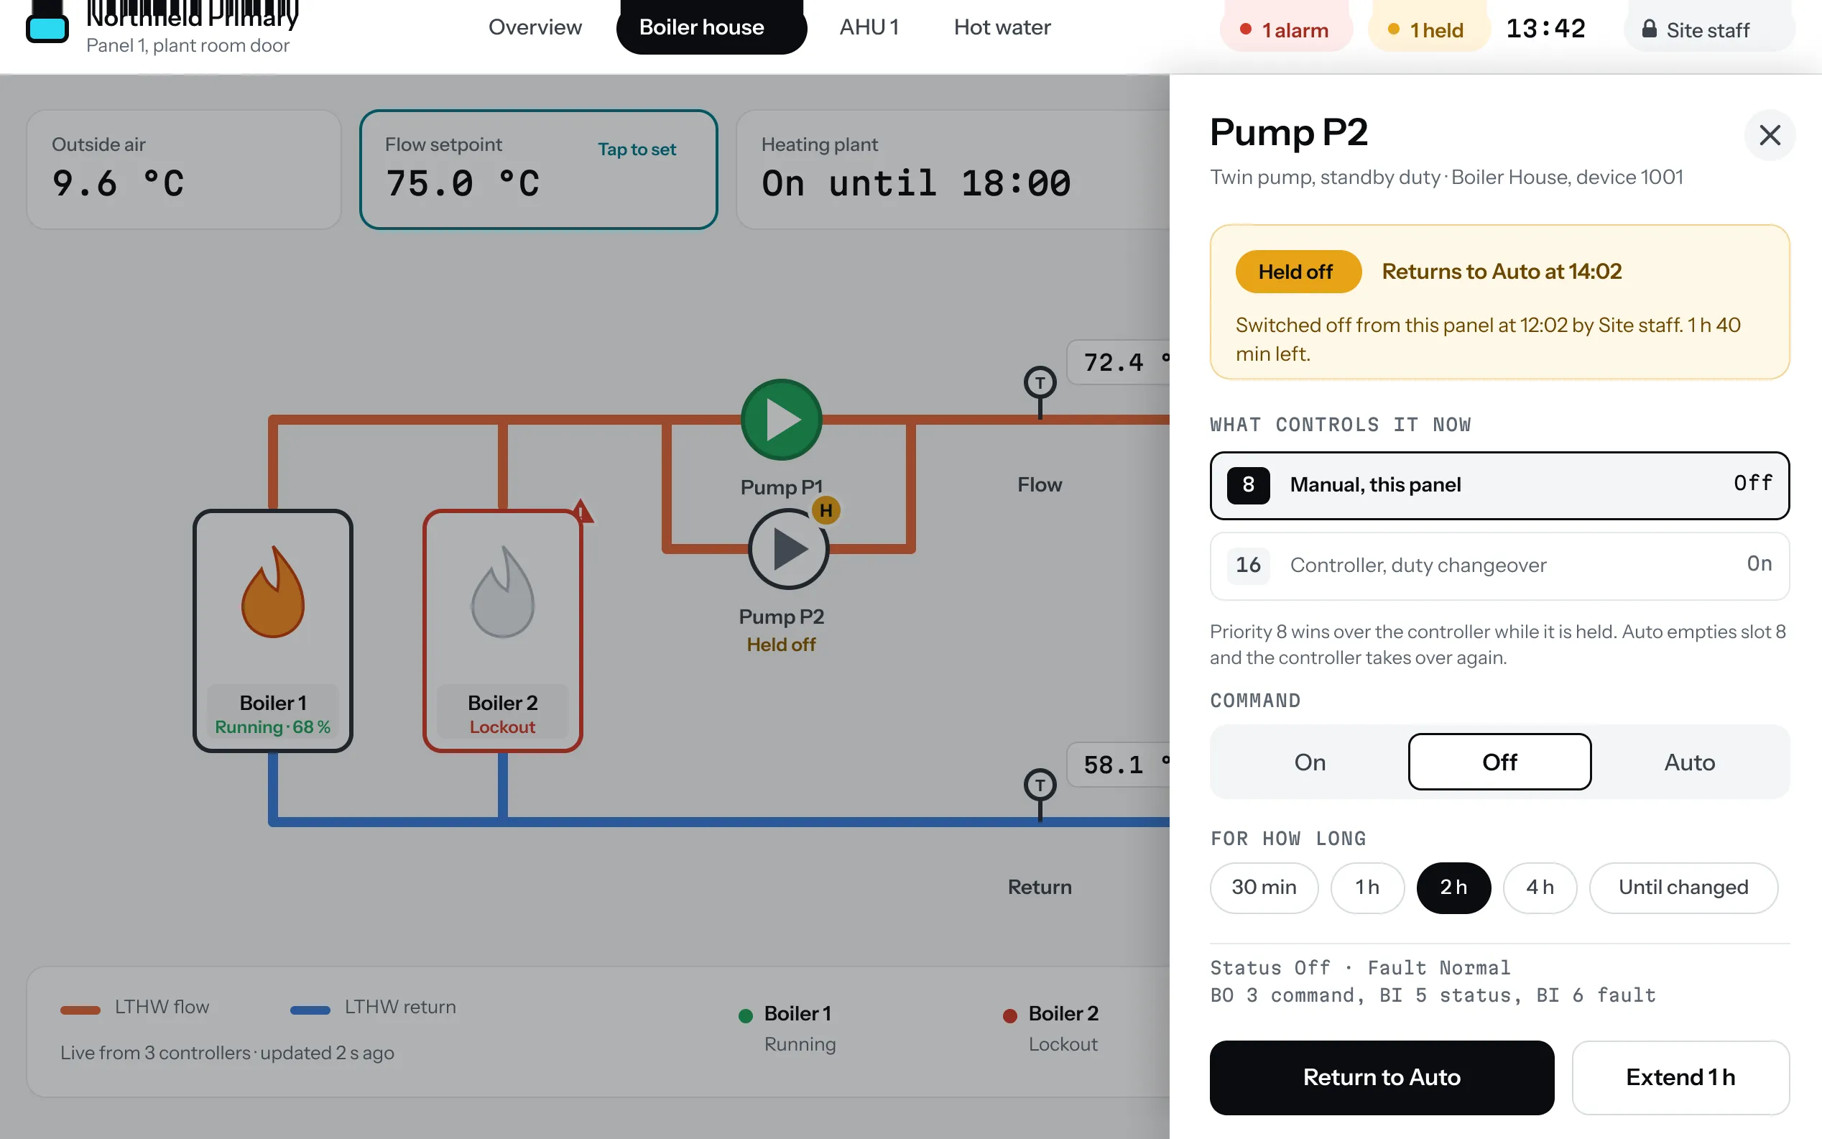Select the 4 h duration chip

[1540, 887]
